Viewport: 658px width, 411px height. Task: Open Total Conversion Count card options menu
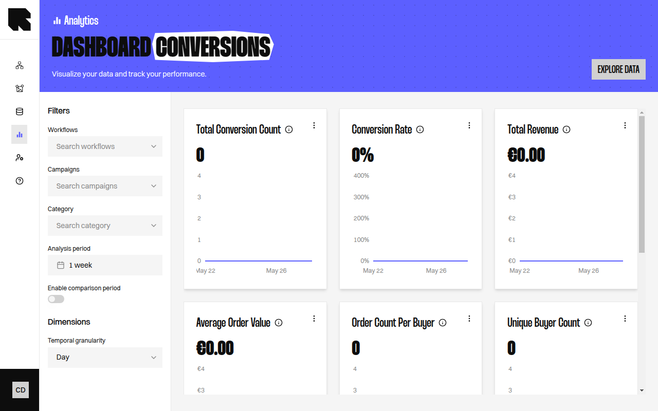coord(314,125)
